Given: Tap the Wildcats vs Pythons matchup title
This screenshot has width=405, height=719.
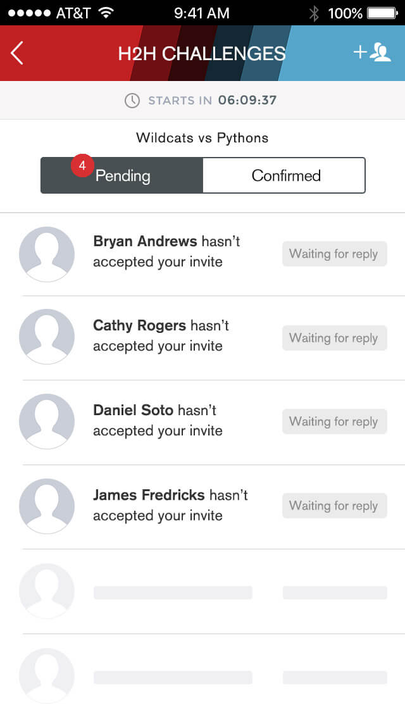Looking at the screenshot, I should [202, 137].
